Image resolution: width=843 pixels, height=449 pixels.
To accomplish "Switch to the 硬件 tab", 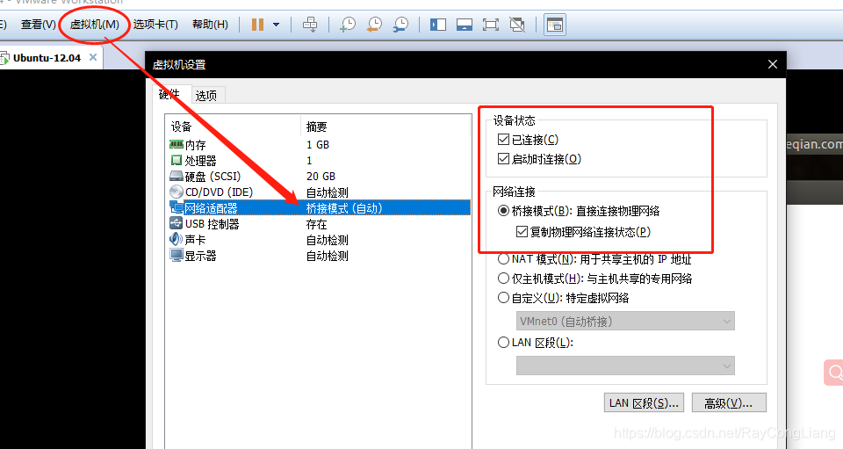I will 169,94.
